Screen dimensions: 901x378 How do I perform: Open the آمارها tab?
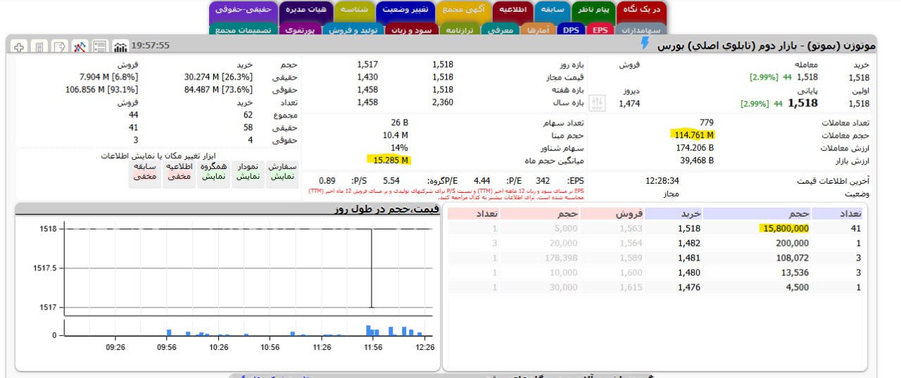tap(539, 30)
